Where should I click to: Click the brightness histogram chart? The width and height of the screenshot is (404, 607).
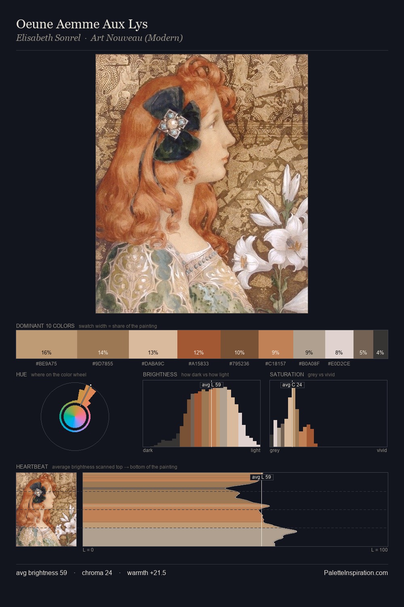click(202, 414)
